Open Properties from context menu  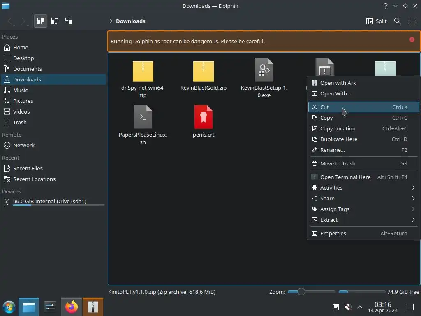coord(363,234)
